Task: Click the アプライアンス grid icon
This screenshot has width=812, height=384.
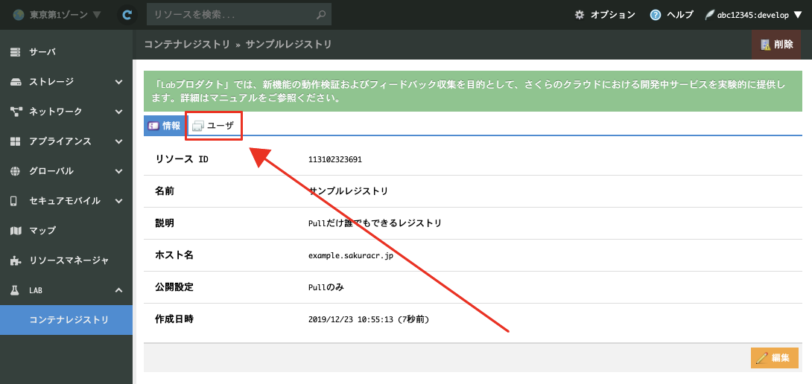Action: tap(16, 141)
